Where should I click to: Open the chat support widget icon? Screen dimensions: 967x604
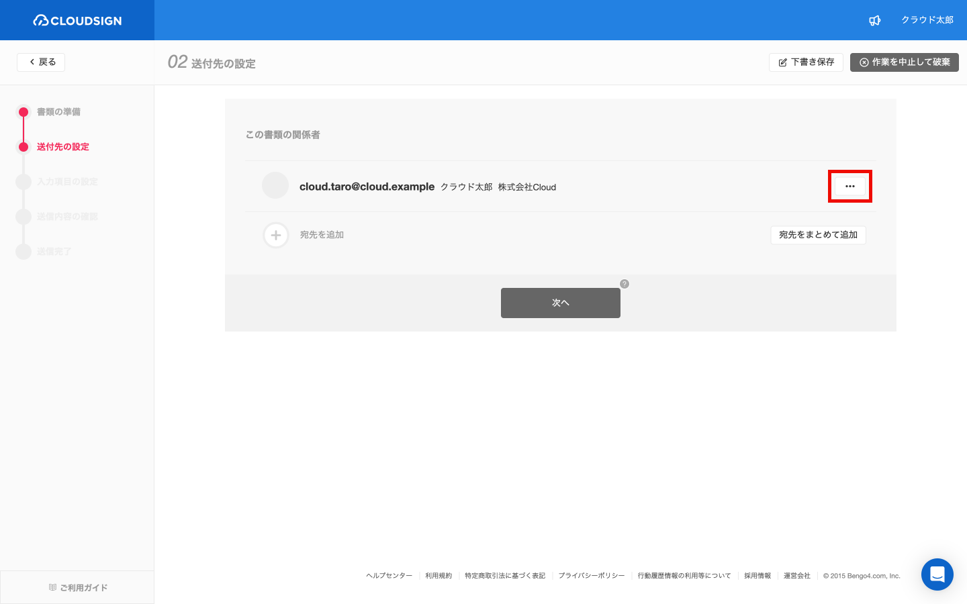pos(937,574)
